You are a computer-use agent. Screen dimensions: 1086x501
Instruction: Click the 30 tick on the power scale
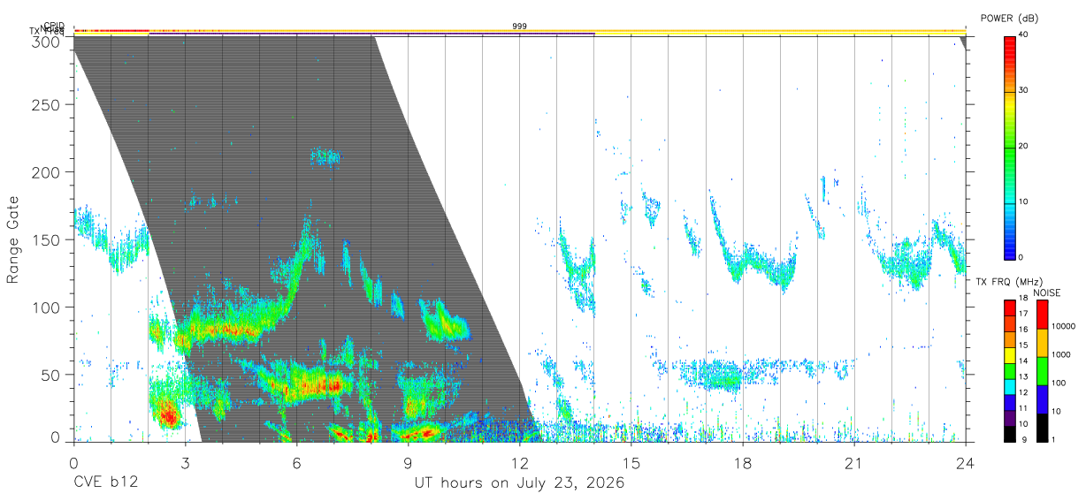1024,91
